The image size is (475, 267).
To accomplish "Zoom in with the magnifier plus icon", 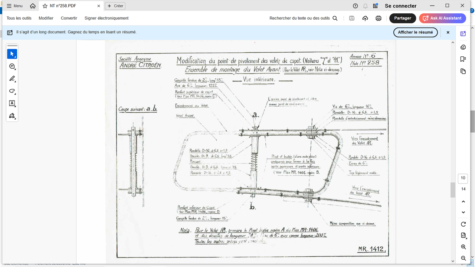I will click(463, 247).
